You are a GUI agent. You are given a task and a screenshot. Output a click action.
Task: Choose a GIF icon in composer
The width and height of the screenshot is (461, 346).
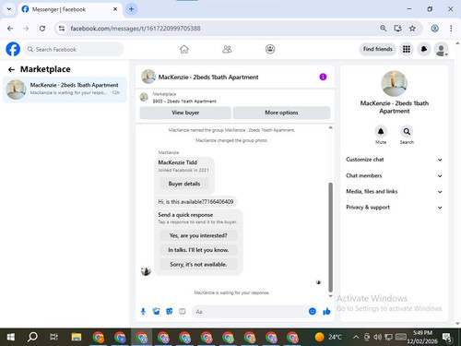pyautogui.click(x=183, y=312)
